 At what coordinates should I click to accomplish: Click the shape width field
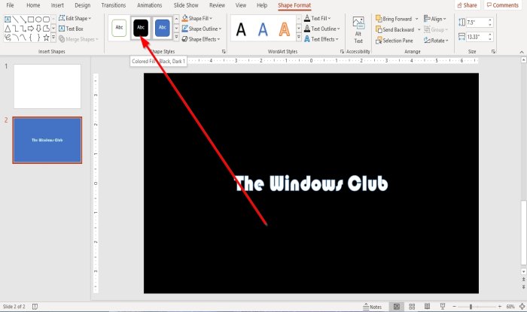pyautogui.click(x=477, y=37)
